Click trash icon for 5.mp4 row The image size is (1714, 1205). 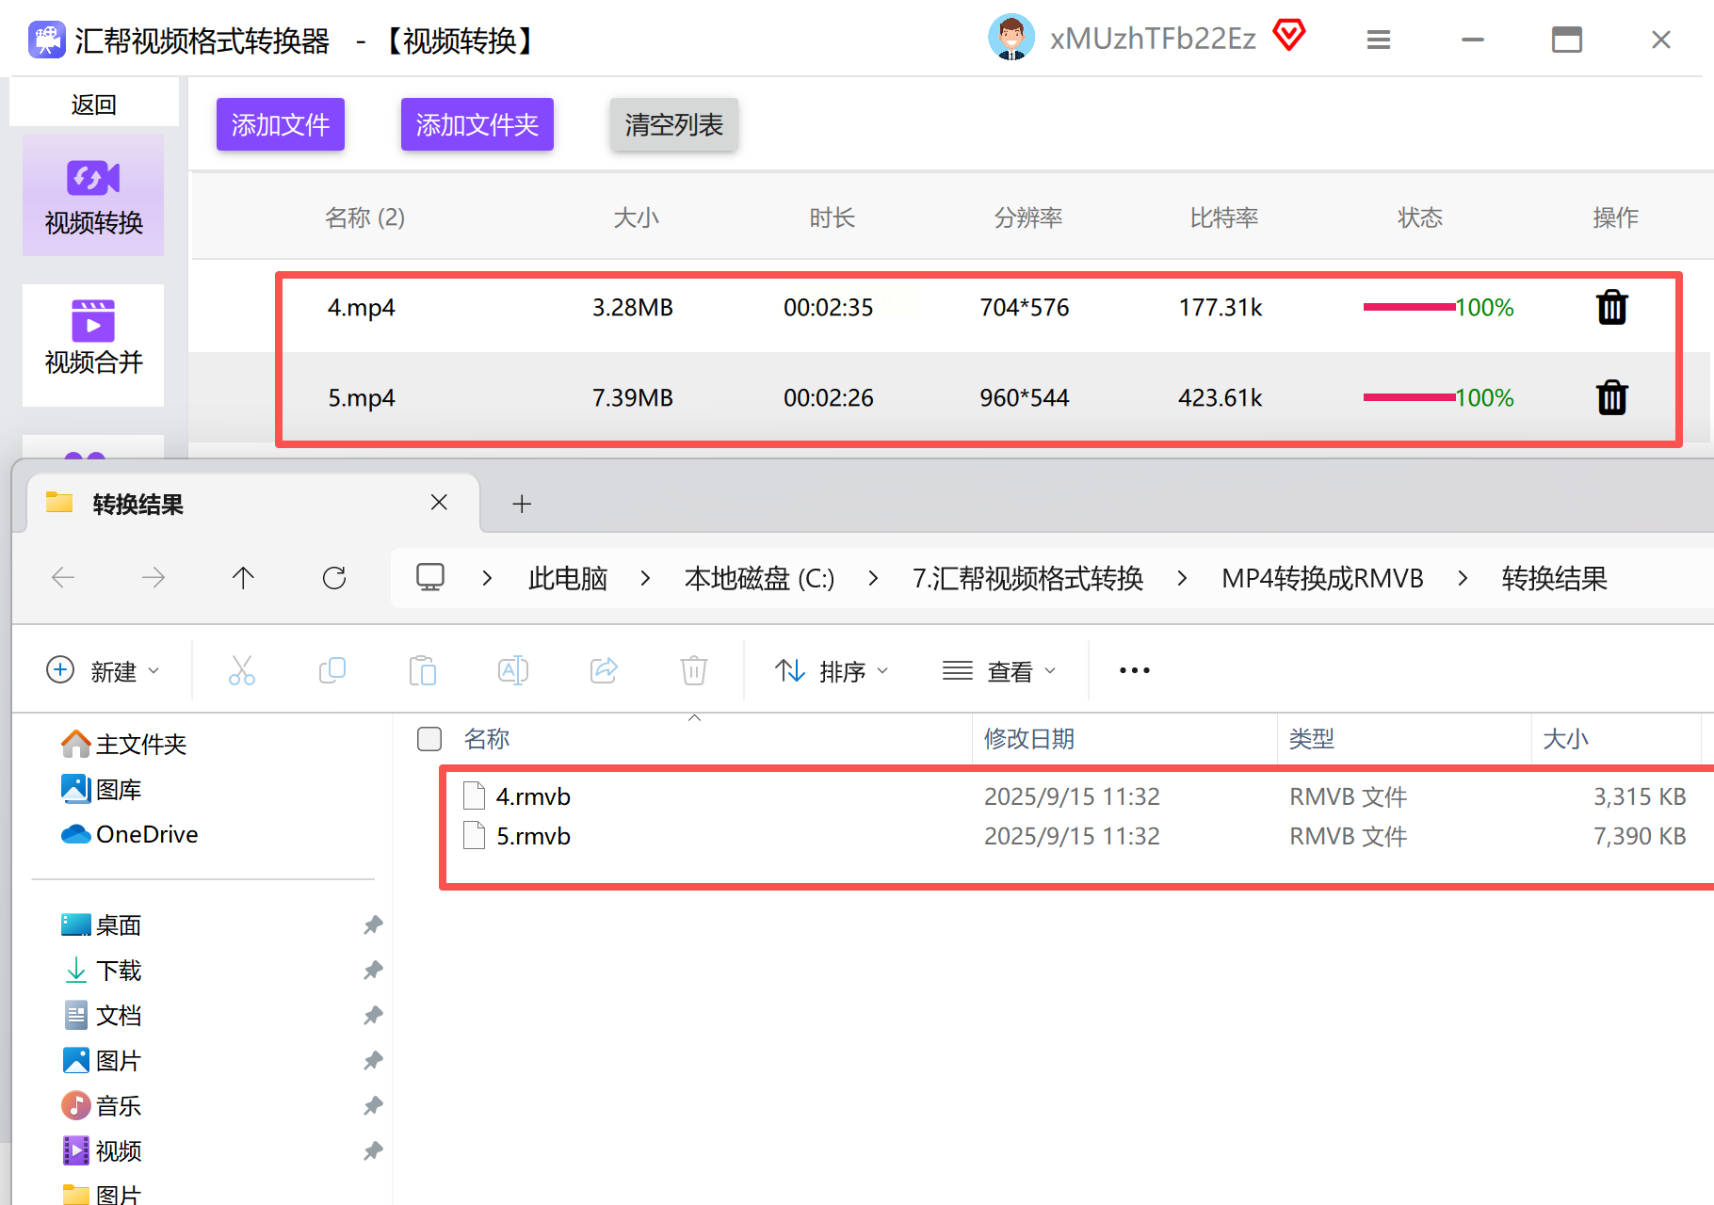point(1611,398)
